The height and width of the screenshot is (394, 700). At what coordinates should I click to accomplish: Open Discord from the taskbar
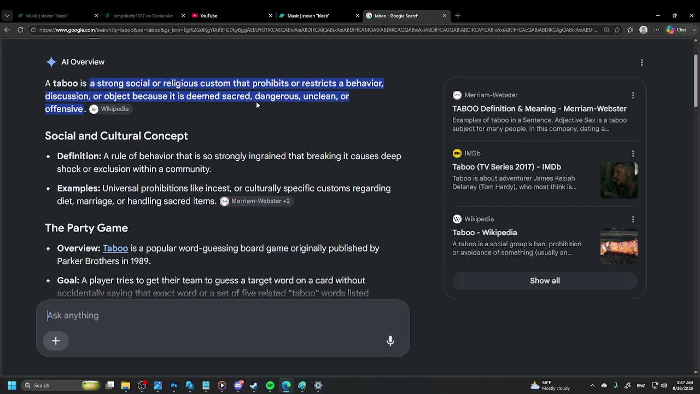pos(238,386)
